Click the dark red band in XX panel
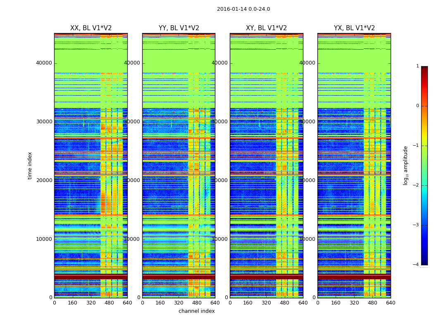This screenshot has width=434, height=331. tap(91, 277)
